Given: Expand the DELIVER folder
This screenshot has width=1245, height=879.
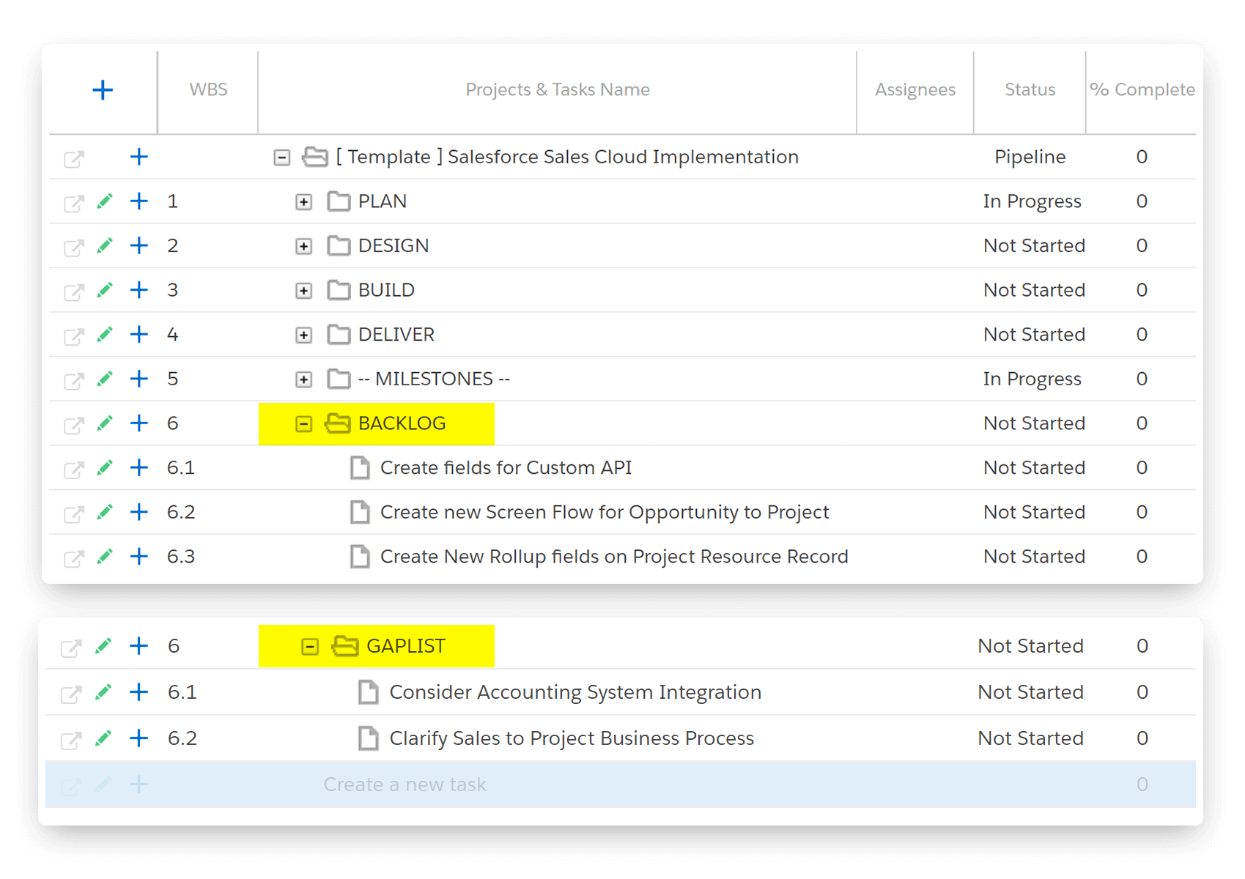Looking at the screenshot, I should (x=304, y=335).
